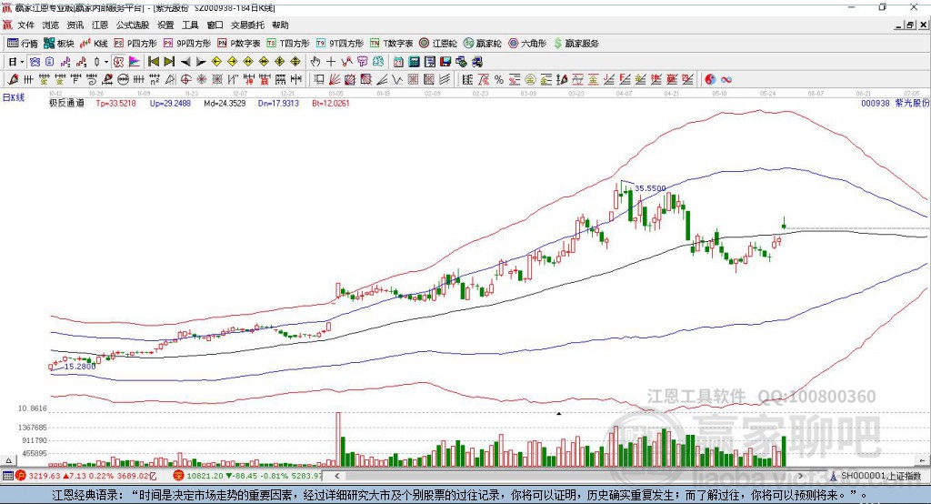Select the Gann fan lines tool
The image size is (931, 504).
tap(335, 80)
